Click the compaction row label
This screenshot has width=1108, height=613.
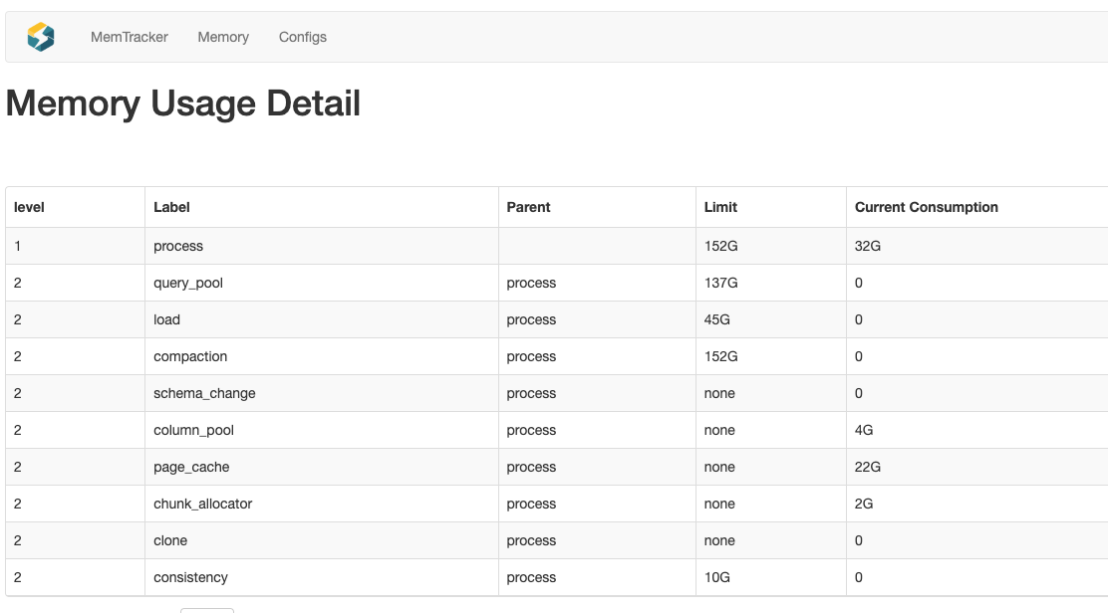tap(190, 356)
